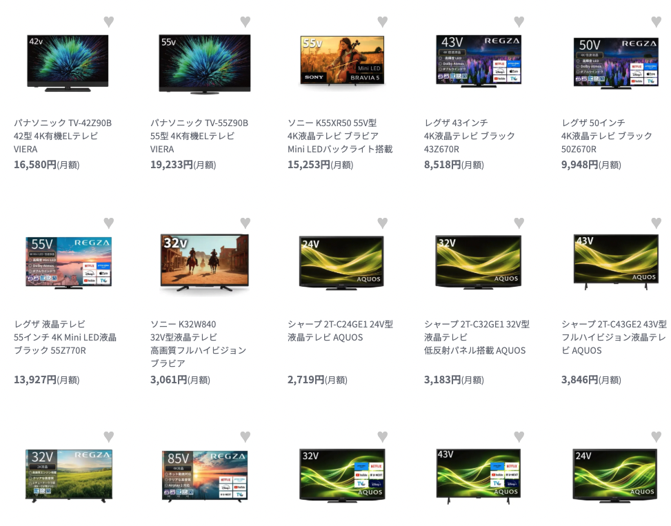
Task: Select the REGZA 43V product image
Action: (479, 61)
